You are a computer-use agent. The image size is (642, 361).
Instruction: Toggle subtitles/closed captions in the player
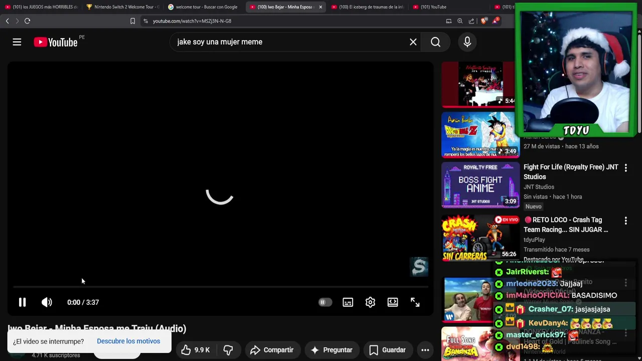pos(348,302)
